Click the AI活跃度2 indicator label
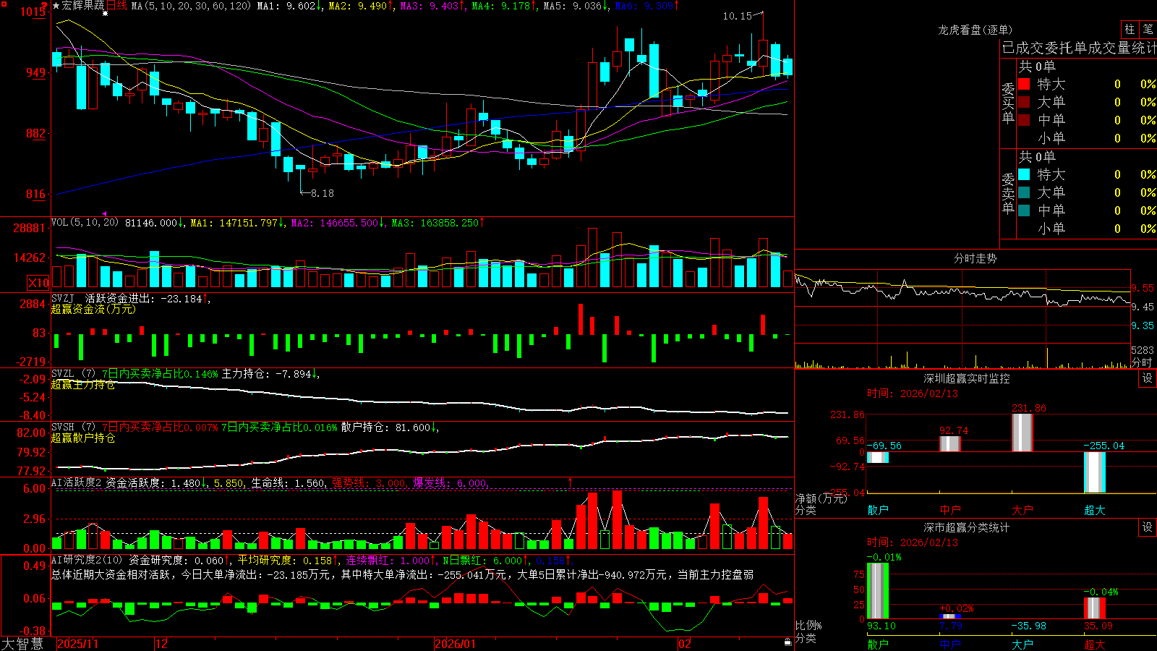1157x651 pixels. (77, 482)
